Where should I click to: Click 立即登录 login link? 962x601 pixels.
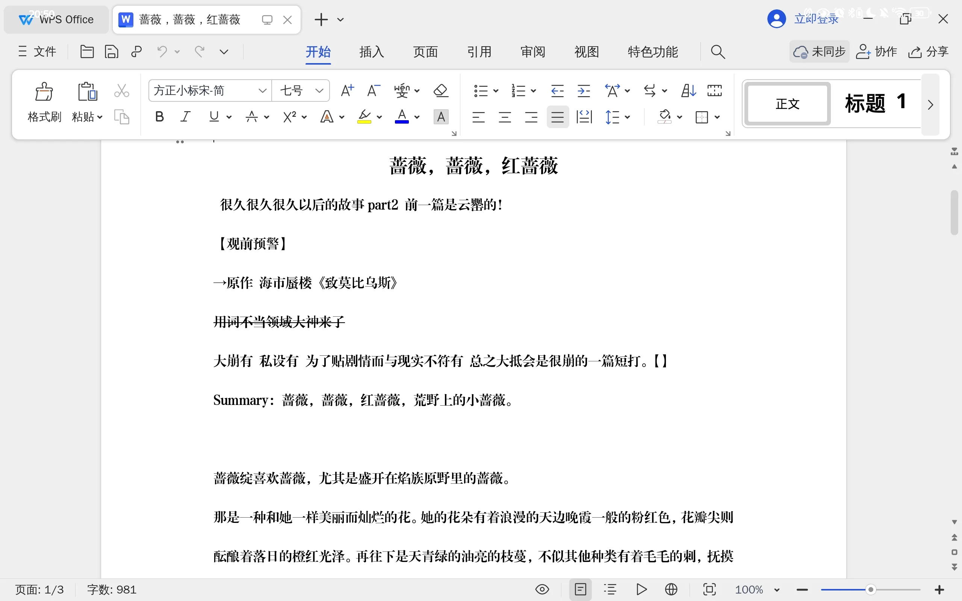coord(816,19)
